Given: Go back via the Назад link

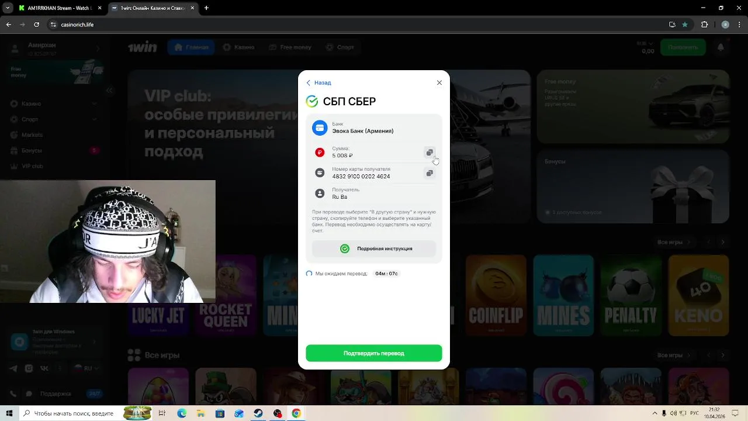Looking at the screenshot, I should [x=319, y=83].
